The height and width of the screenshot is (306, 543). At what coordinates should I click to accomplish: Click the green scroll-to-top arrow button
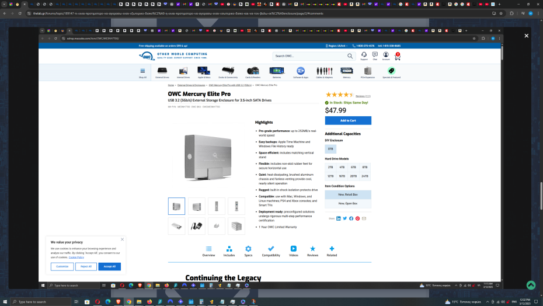[x=531, y=285]
